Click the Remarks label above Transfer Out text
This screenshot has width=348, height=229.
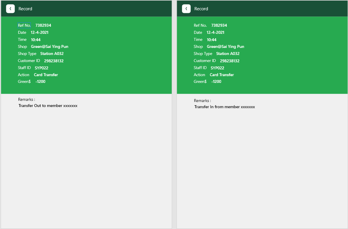[x=26, y=99]
